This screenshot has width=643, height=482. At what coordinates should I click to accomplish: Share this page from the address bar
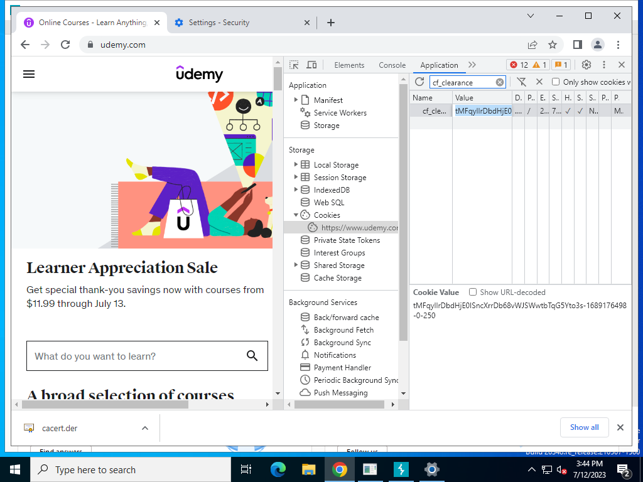click(532, 45)
